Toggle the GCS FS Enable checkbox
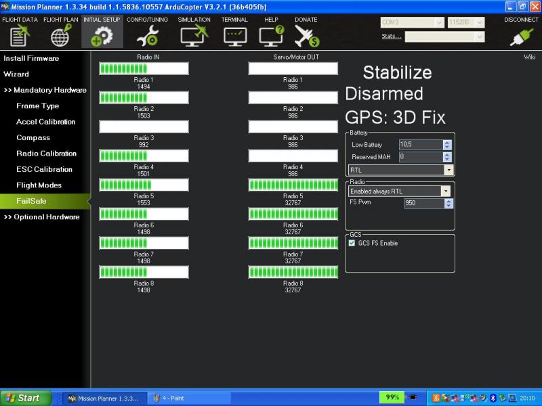The width and height of the screenshot is (542, 406). coord(352,243)
